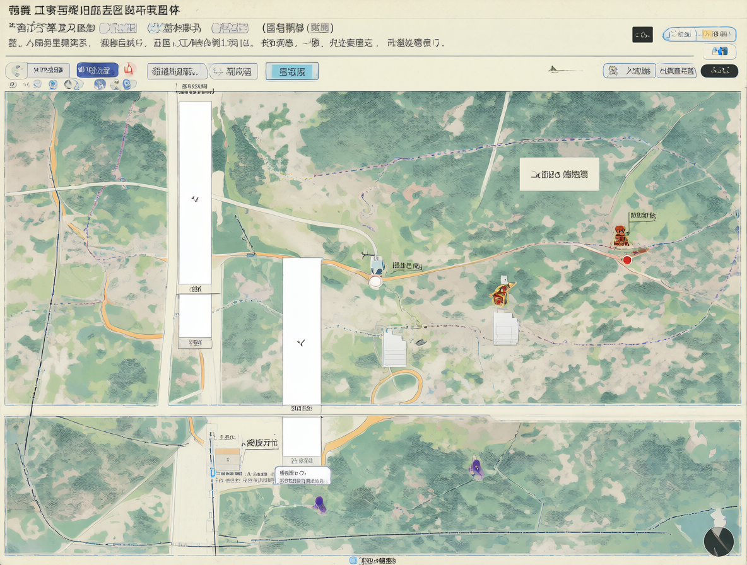Click the blue people icon button under the header pill

(x=719, y=51)
